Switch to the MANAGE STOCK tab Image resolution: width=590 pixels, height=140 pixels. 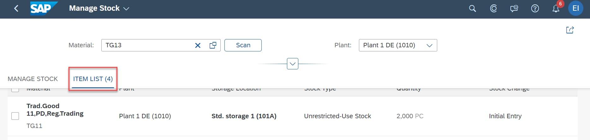tap(33, 79)
